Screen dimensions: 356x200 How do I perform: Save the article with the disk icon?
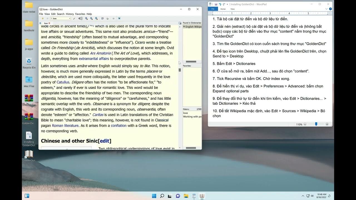click(x=102, y=19)
